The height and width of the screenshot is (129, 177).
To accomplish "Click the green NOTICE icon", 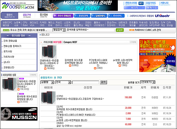I will point(6,30).
